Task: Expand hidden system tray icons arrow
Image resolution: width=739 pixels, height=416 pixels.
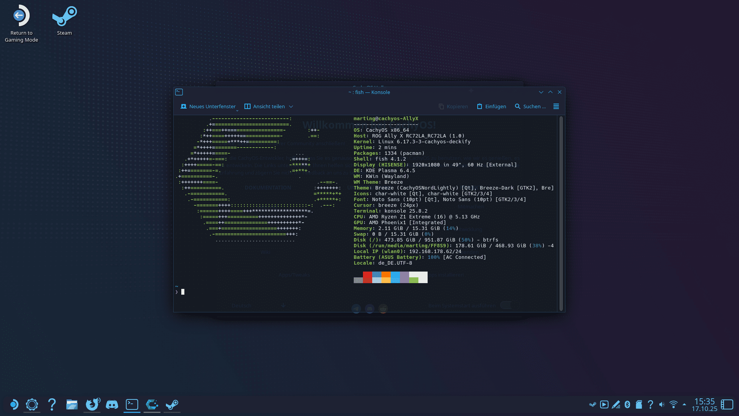Action: point(684,404)
